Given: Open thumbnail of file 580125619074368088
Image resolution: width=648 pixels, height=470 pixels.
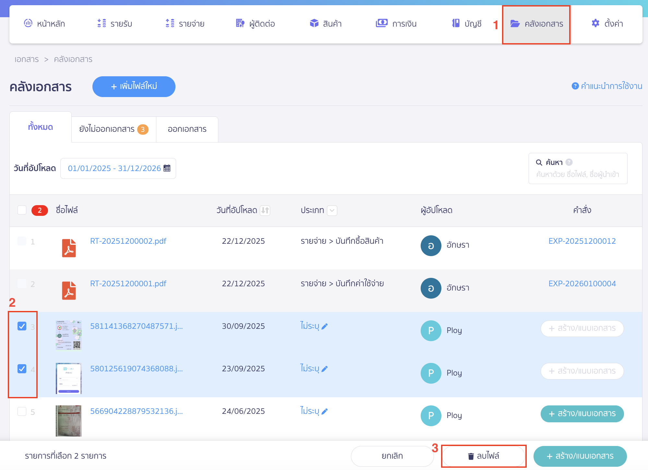Looking at the screenshot, I should 68,378.
